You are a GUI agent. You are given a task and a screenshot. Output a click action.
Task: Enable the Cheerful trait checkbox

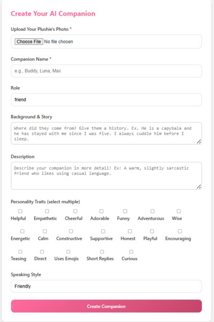click(75, 211)
